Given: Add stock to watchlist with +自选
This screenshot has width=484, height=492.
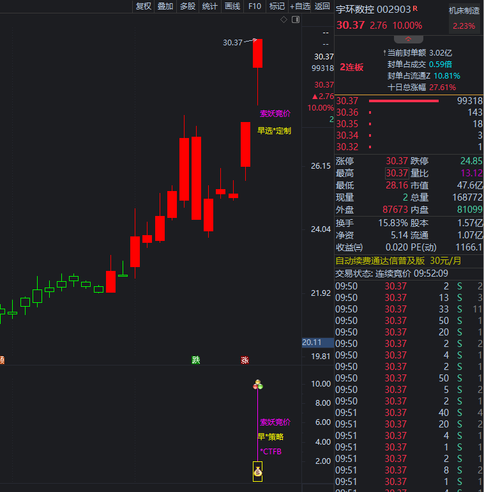Looking at the screenshot, I should point(299,6).
